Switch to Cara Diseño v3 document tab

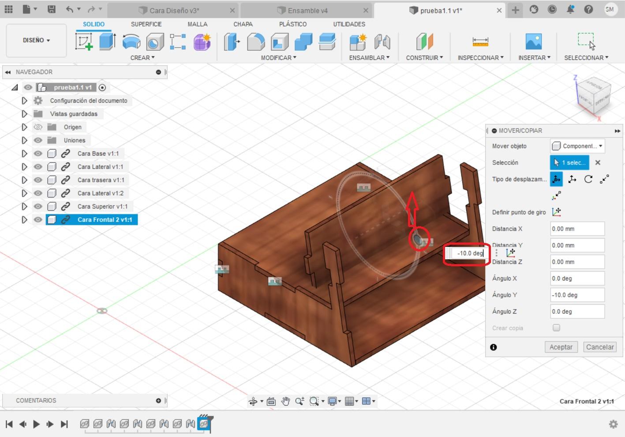tap(172, 10)
